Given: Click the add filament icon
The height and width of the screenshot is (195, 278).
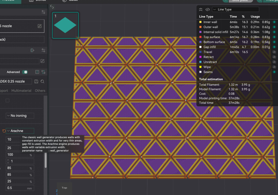Looking at the screenshot, I should 33,50.
